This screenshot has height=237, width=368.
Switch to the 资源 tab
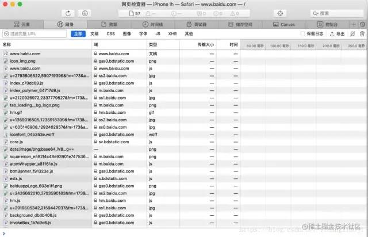coord(109,24)
